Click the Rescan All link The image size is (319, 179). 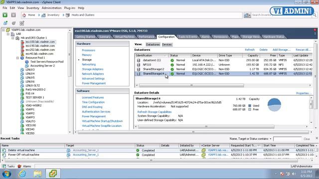coord(303,50)
